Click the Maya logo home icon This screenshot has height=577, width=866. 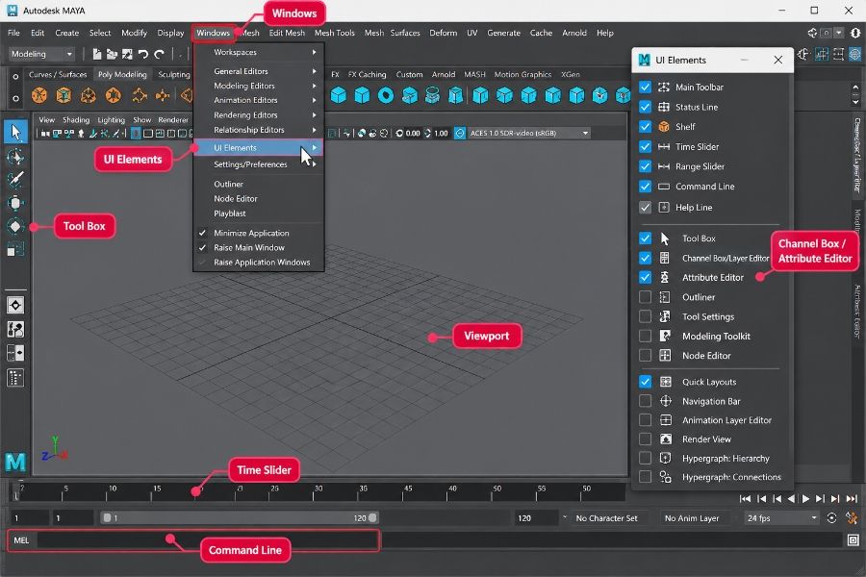[15, 462]
